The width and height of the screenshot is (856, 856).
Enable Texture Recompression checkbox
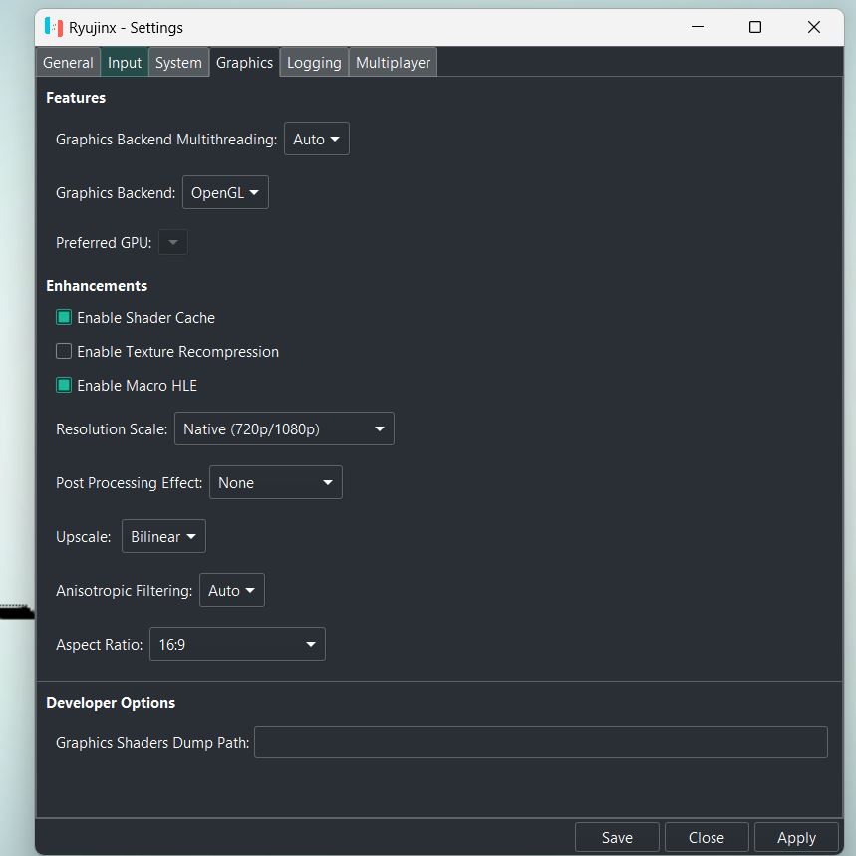coord(64,352)
